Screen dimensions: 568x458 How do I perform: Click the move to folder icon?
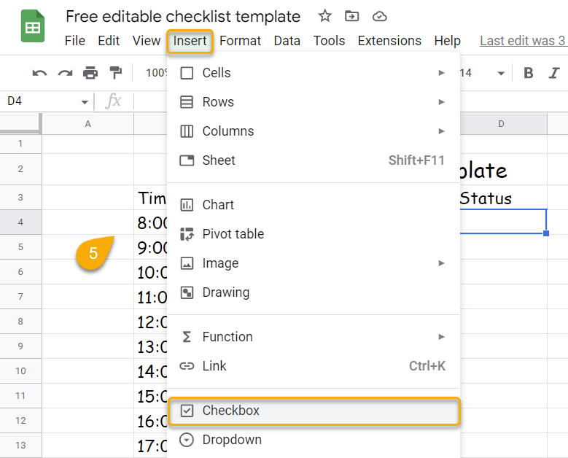(x=351, y=16)
